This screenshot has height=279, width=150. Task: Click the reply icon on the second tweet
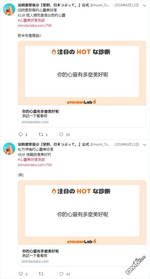click(x=21, y=274)
